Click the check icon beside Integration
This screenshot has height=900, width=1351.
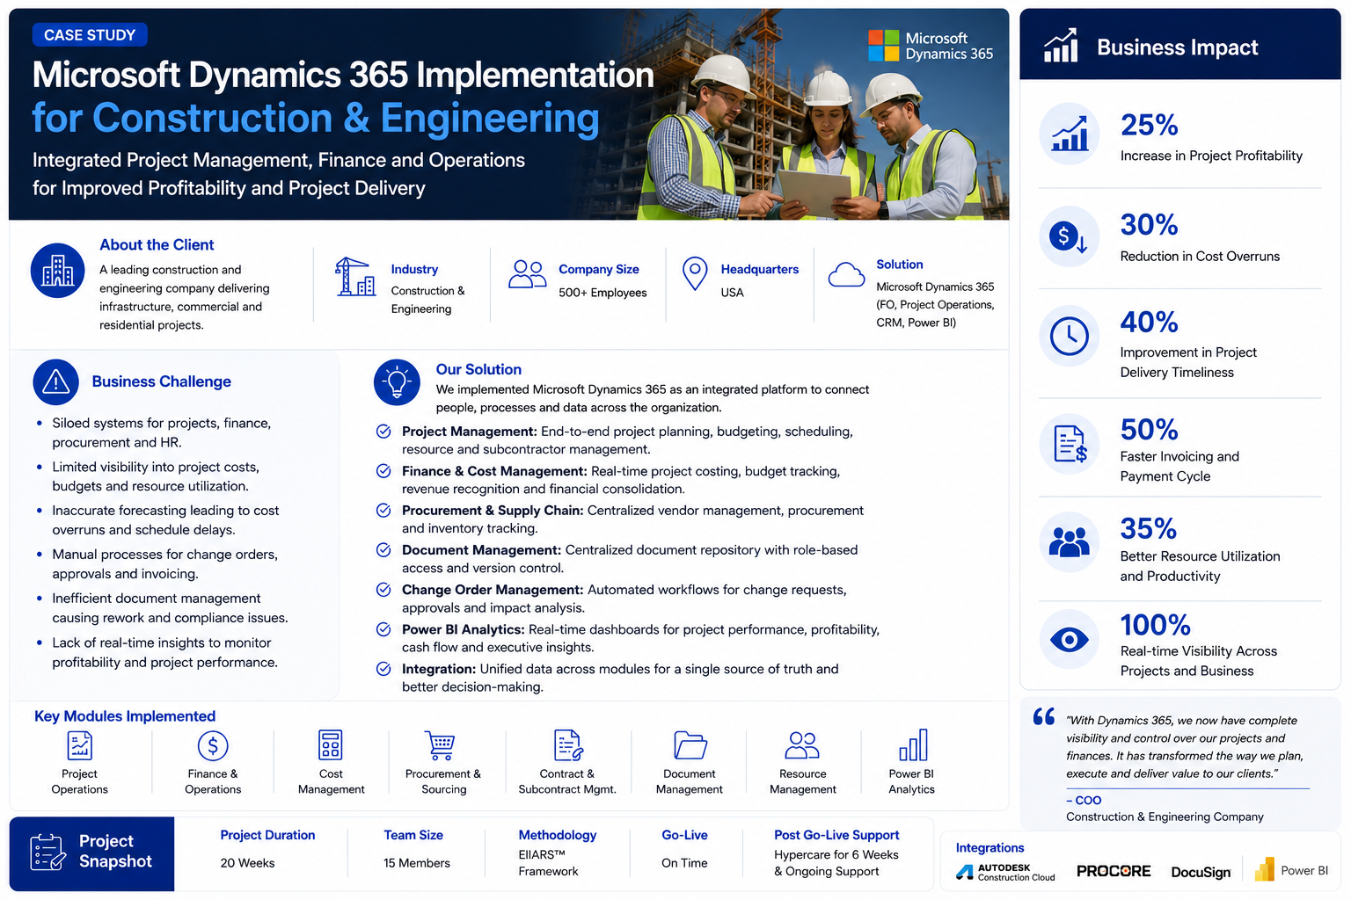pos(383,669)
